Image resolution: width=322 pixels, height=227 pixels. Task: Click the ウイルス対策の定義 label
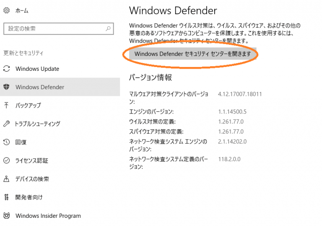[152, 121]
